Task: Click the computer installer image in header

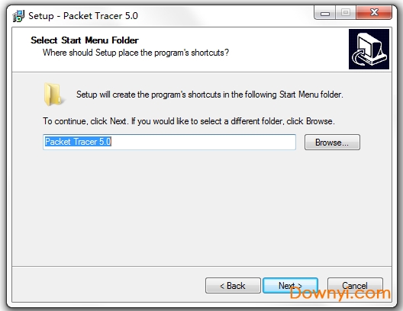Action: [369, 49]
